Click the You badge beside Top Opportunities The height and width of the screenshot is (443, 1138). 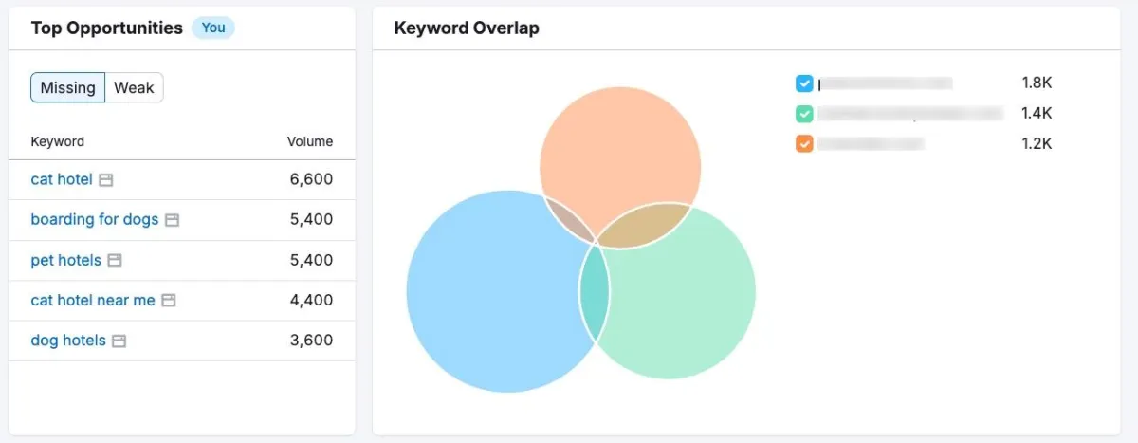point(213,28)
